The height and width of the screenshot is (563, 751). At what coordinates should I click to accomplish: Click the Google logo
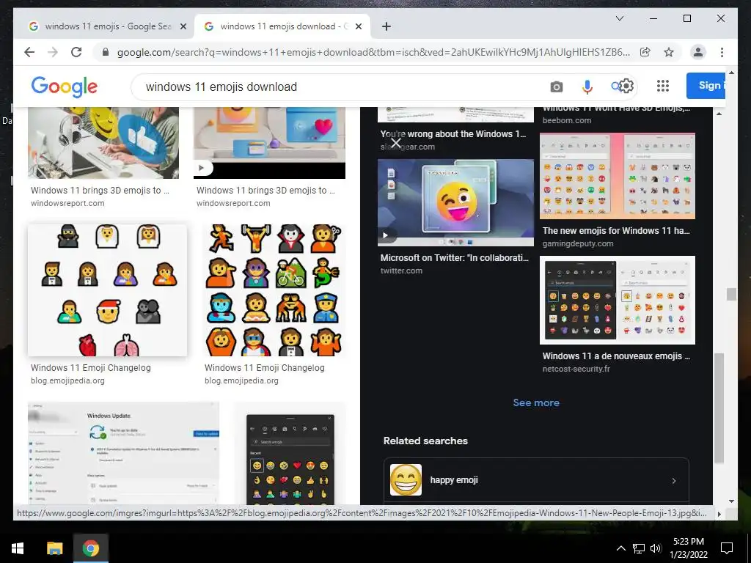pyautogui.click(x=65, y=87)
